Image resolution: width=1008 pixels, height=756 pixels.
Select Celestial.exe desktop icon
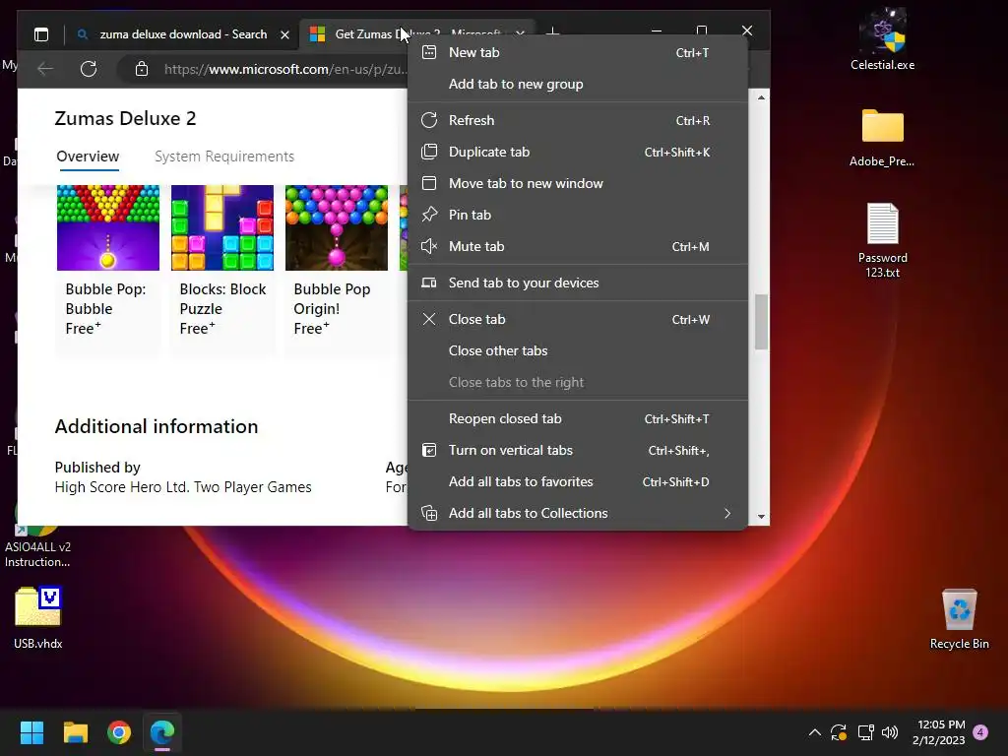click(x=883, y=39)
